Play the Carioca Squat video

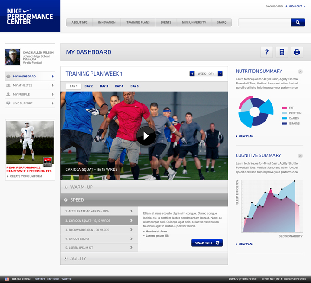(146, 136)
